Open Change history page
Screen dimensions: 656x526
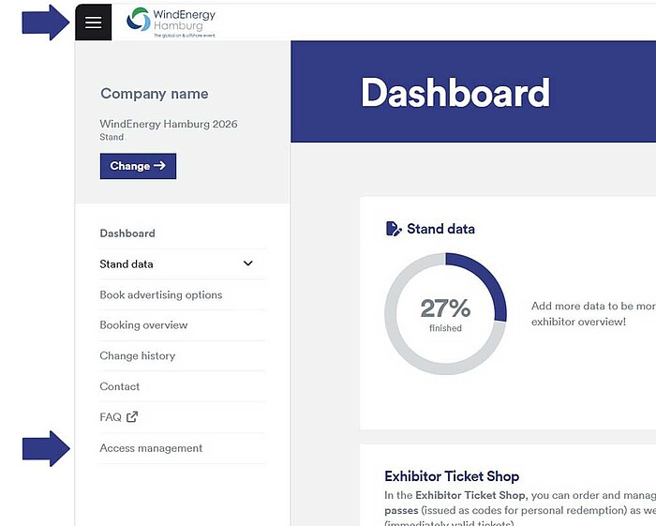click(x=138, y=356)
